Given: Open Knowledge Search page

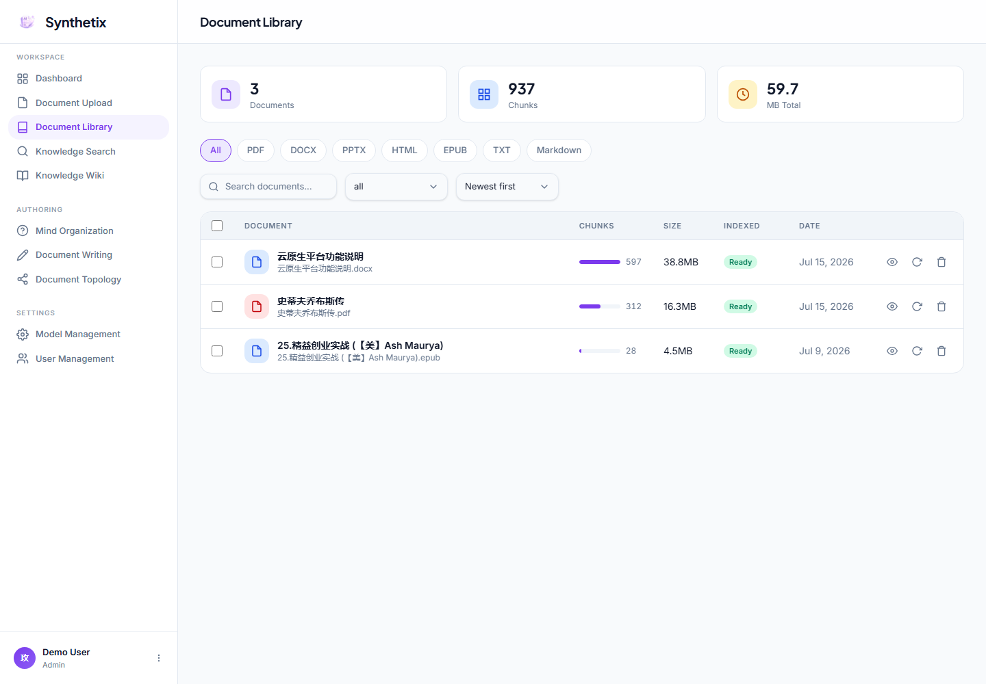Looking at the screenshot, I should coord(88,151).
